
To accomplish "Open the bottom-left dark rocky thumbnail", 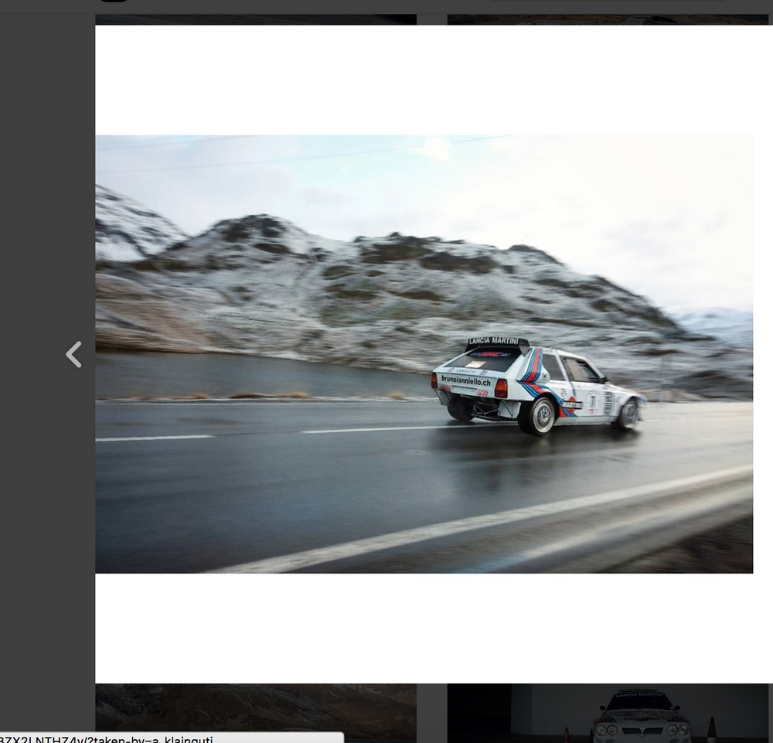I will pyautogui.click(x=255, y=712).
